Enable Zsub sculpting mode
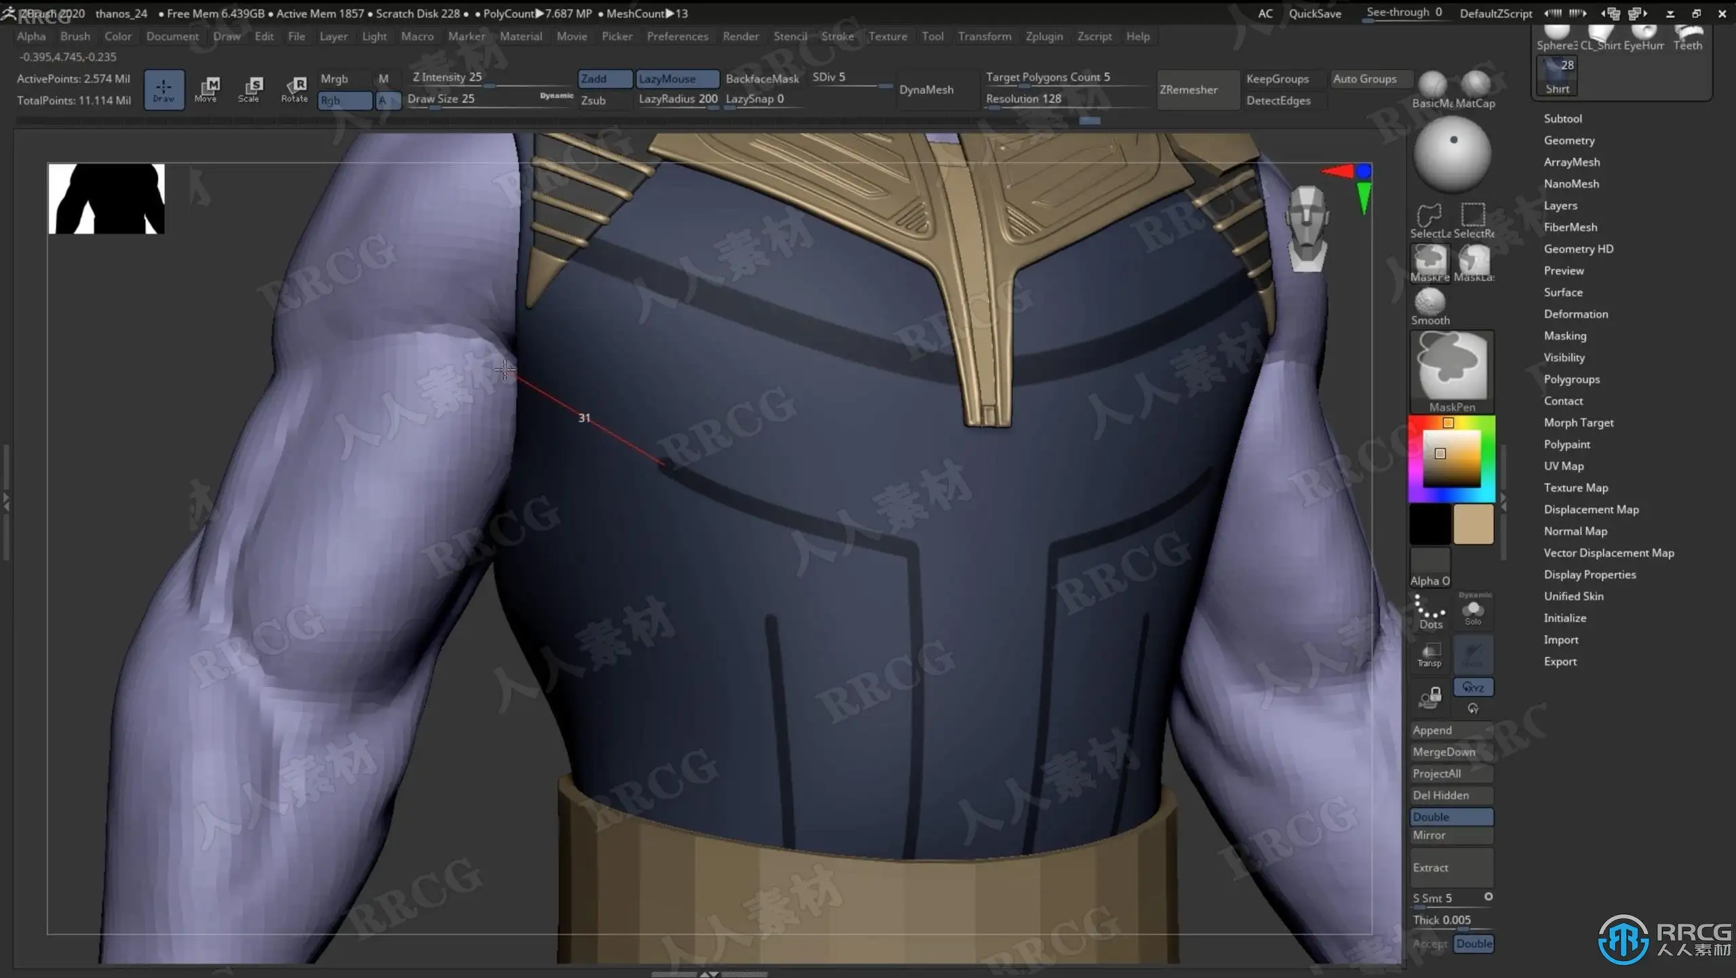This screenshot has width=1736, height=978. 594,100
